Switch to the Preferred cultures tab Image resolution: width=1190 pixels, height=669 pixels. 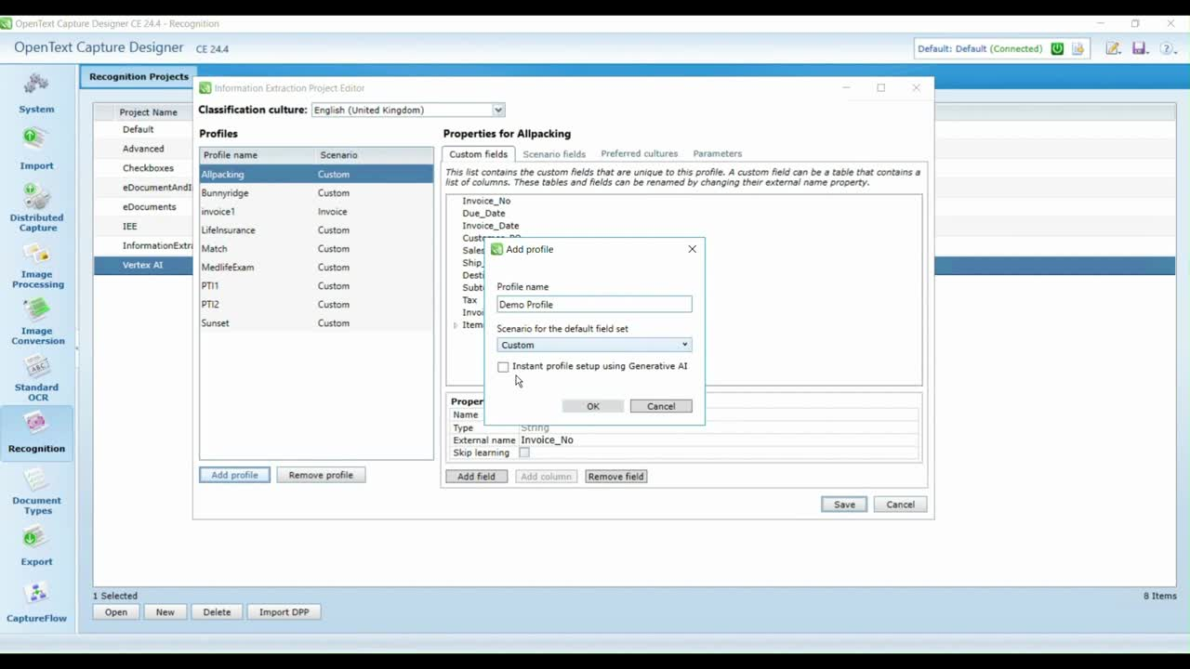point(640,153)
